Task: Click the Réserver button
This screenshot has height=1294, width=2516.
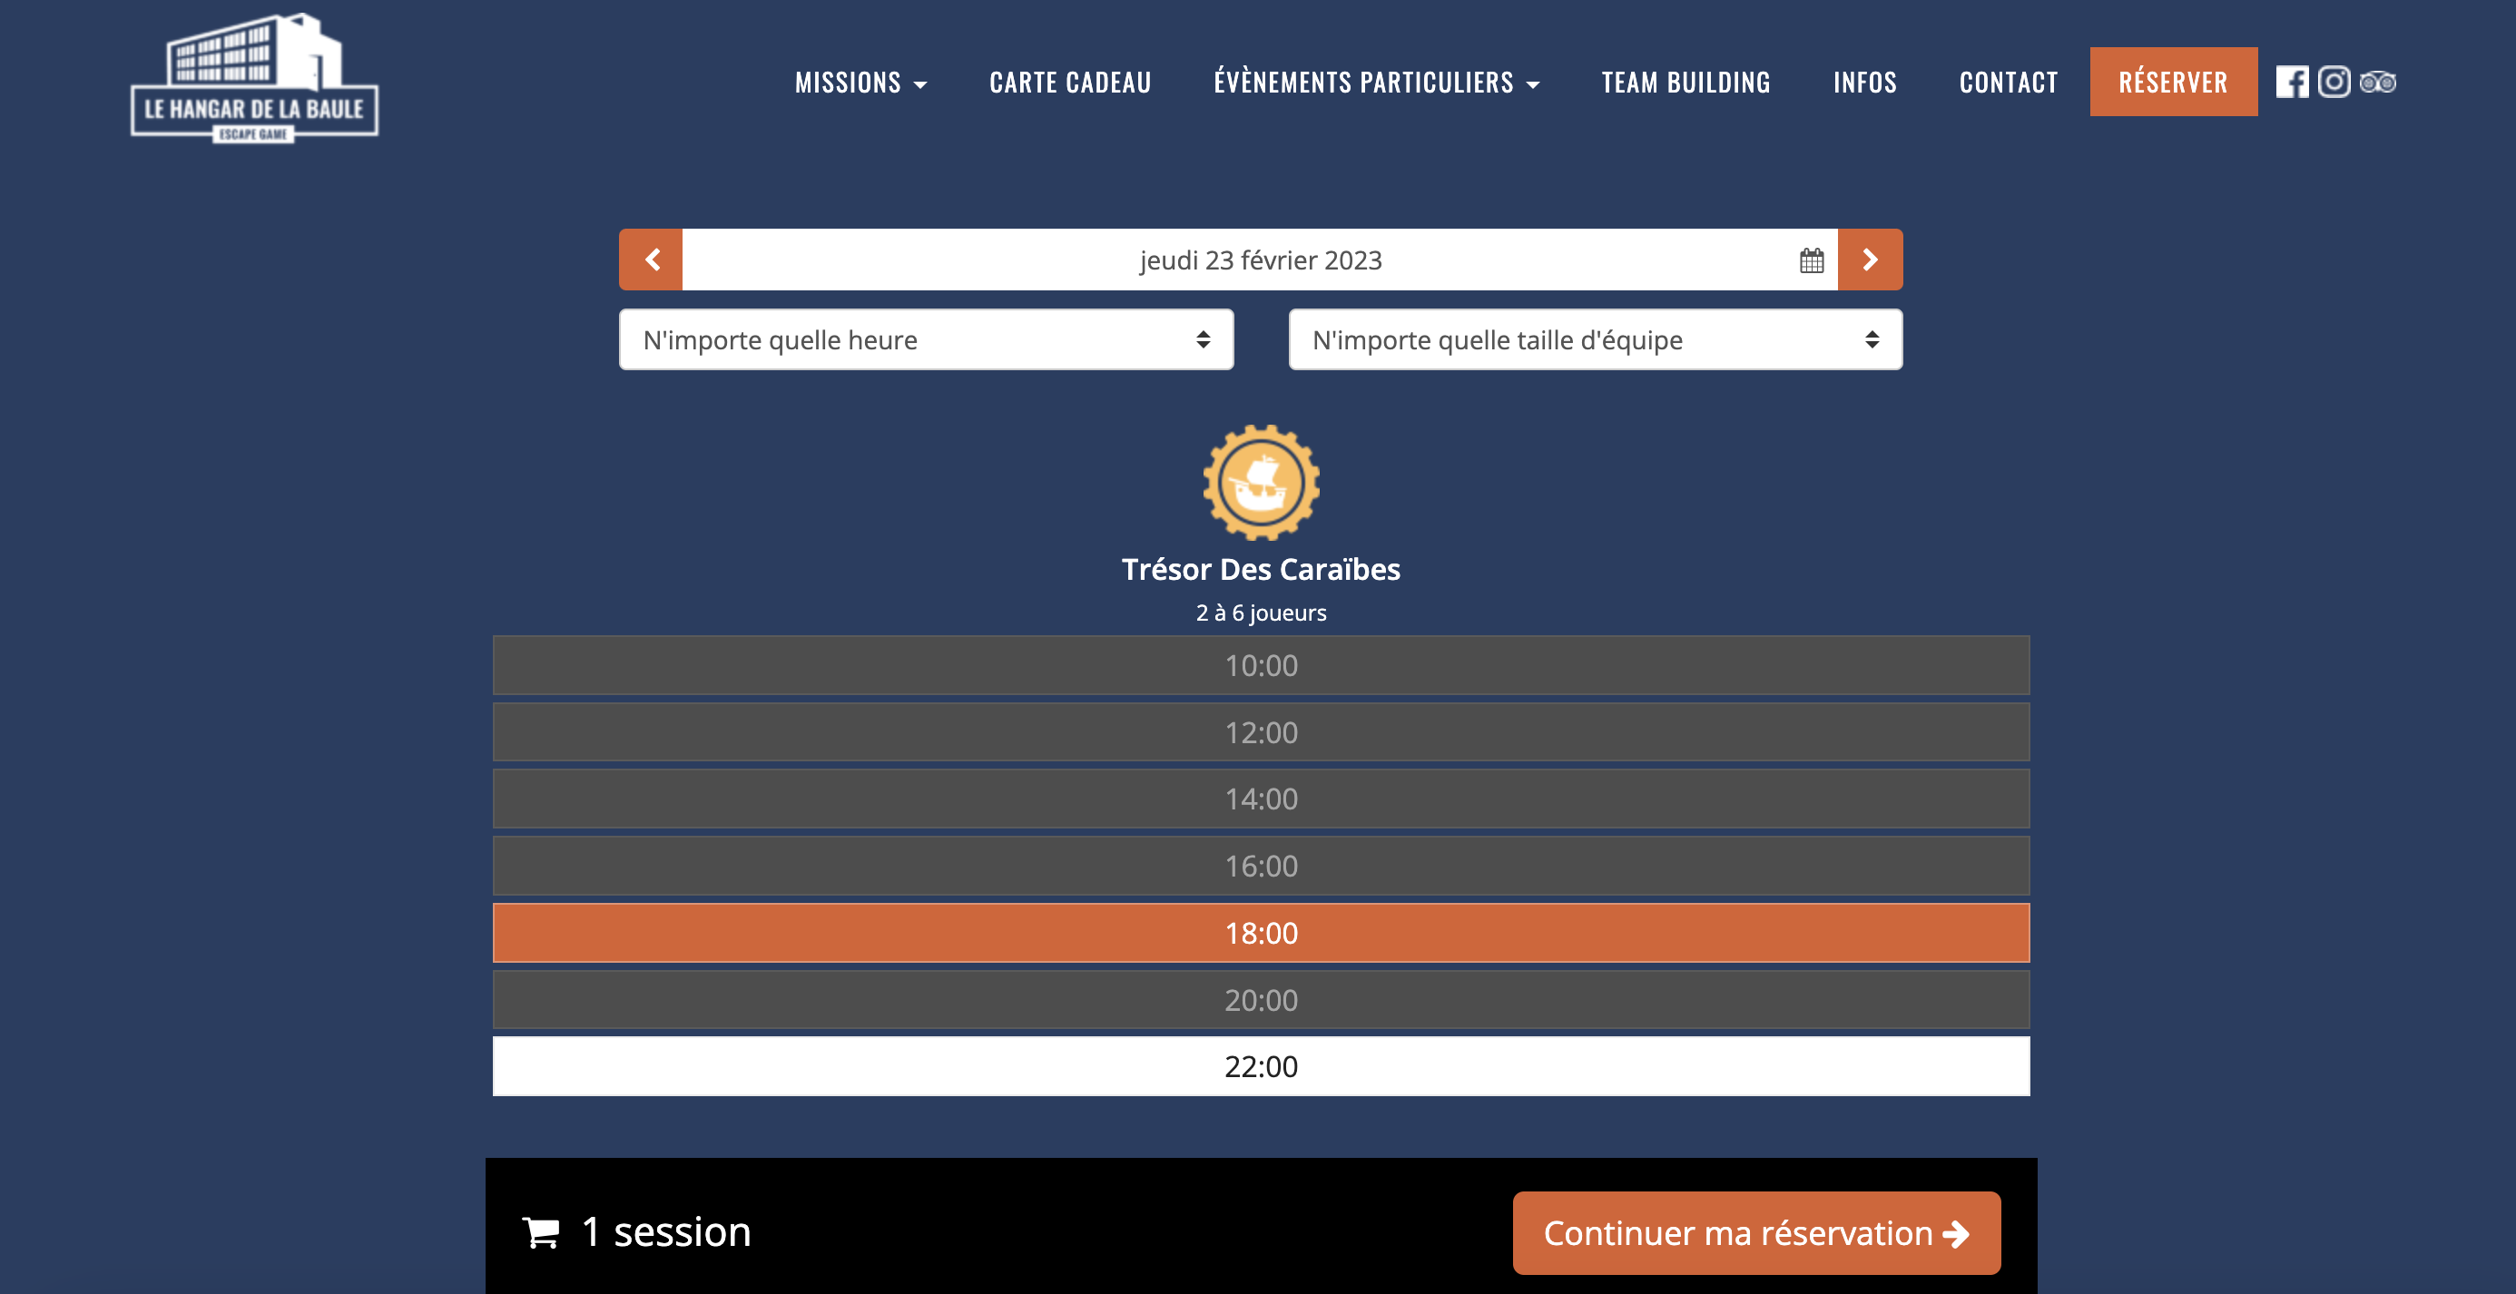Action: pos(2173,82)
